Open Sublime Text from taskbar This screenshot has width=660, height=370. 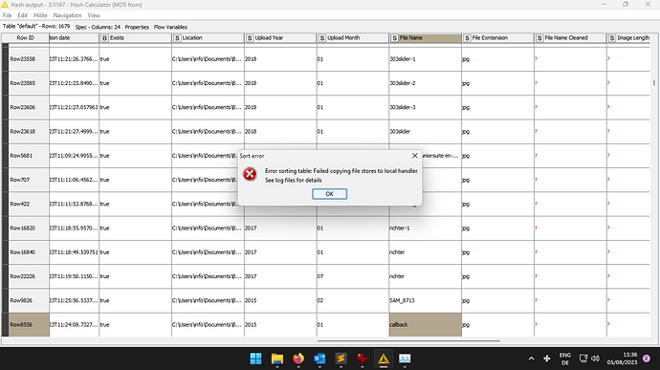[341, 359]
